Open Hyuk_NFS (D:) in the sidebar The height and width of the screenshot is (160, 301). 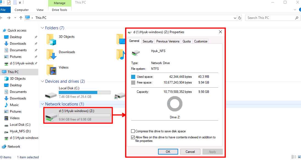click(x=20, y=131)
